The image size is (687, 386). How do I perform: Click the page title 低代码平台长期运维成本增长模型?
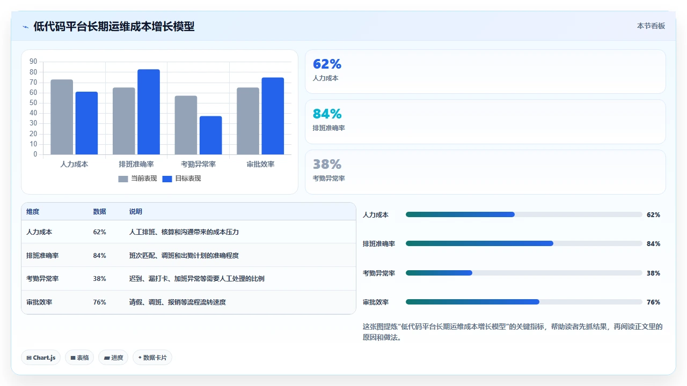pyautogui.click(x=114, y=26)
